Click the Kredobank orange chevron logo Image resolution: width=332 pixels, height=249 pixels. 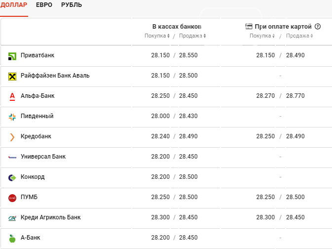click(12, 137)
